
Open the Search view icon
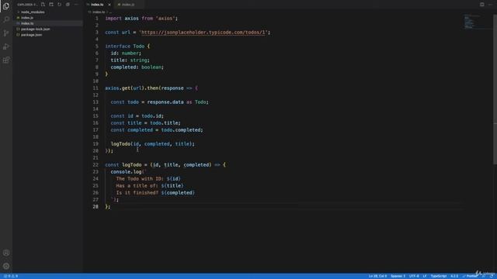point(6,19)
